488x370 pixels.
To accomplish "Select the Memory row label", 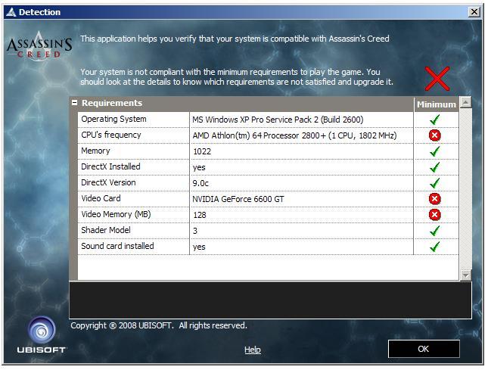I will (95, 151).
